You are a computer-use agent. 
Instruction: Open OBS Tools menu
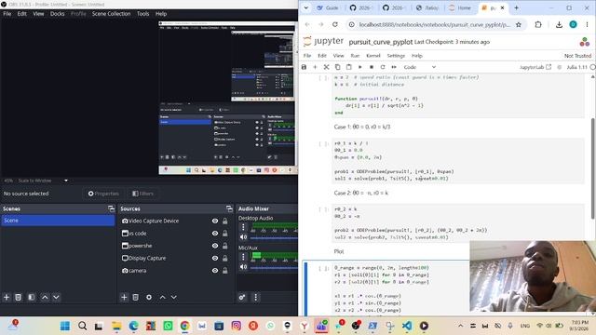pos(142,14)
